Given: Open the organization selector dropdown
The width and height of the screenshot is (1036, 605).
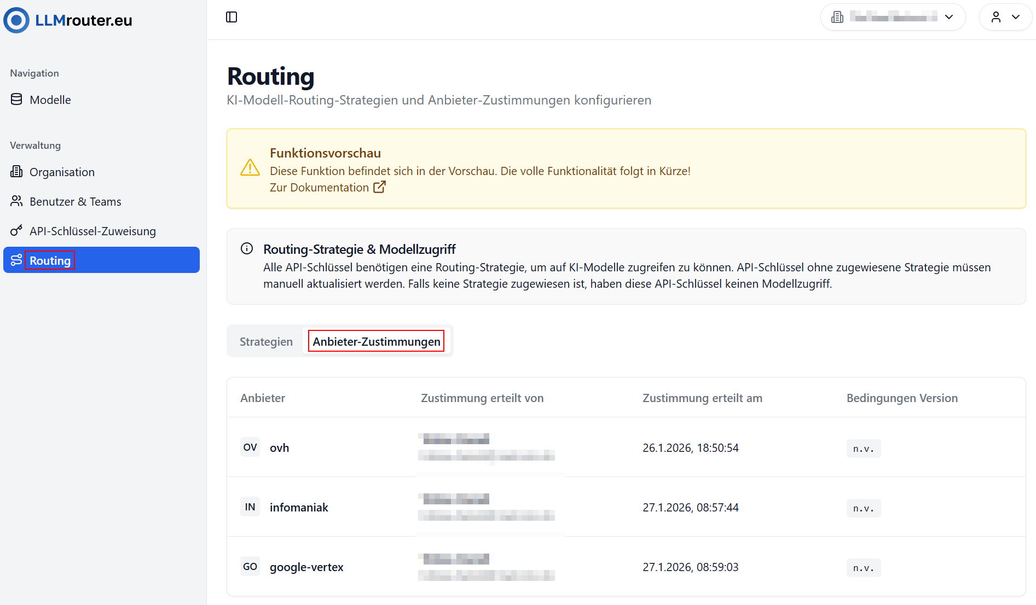Looking at the screenshot, I should [893, 17].
